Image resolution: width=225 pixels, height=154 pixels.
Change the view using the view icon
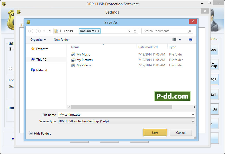click(x=174, y=40)
